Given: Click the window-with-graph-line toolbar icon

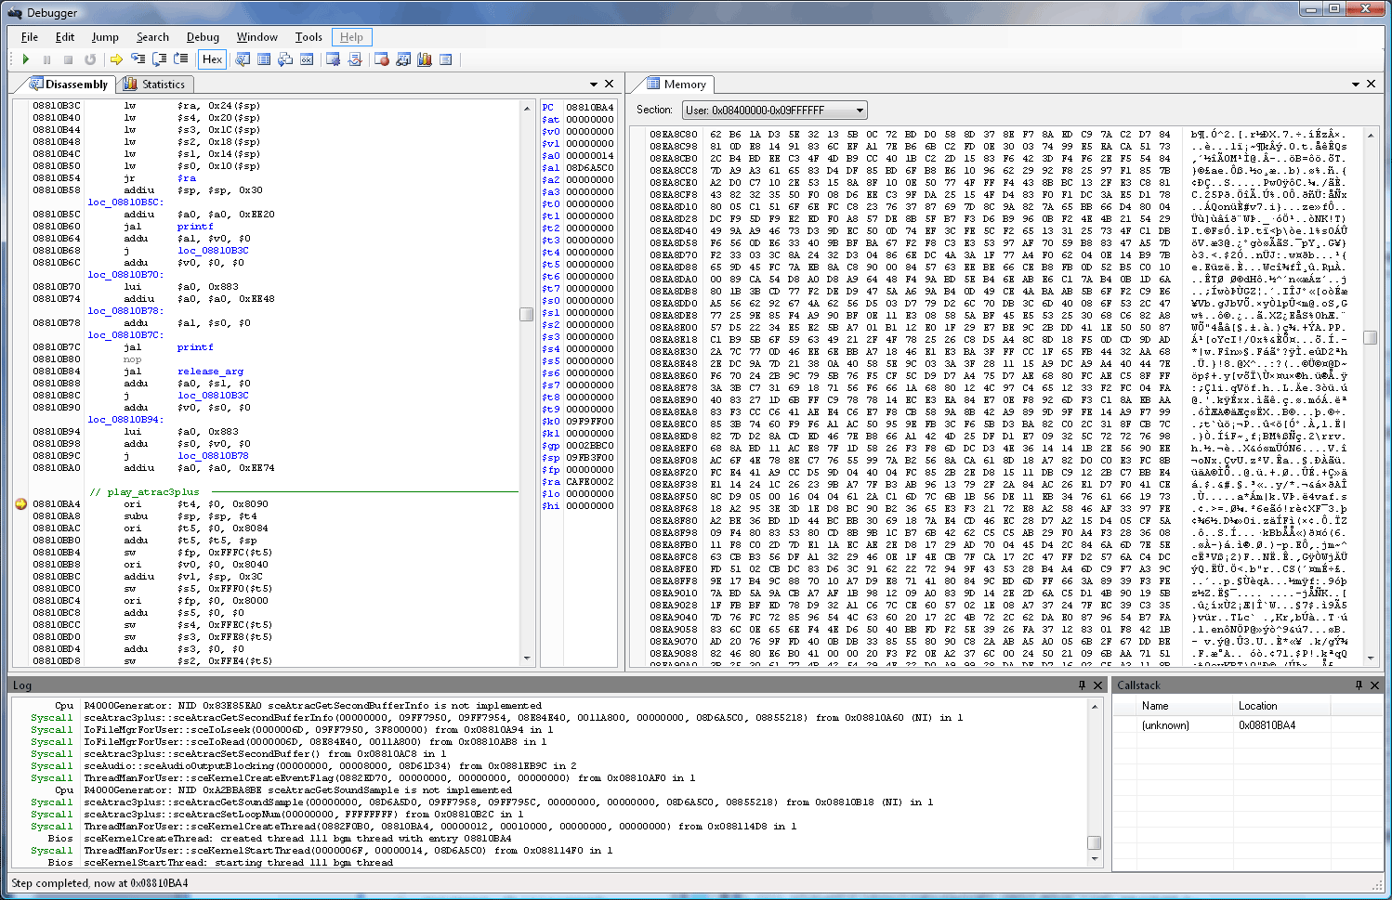Looking at the screenshot, I should coord(355,59).
